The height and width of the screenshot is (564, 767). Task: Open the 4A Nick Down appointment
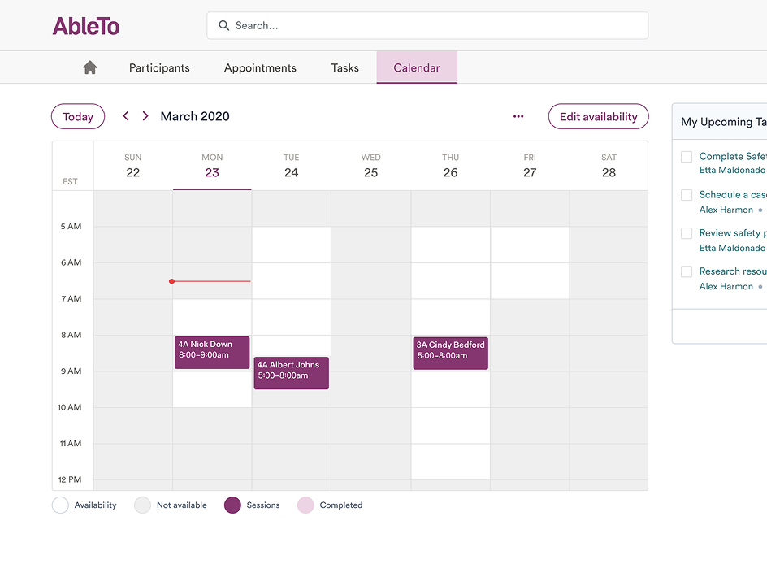click(211, 352)
